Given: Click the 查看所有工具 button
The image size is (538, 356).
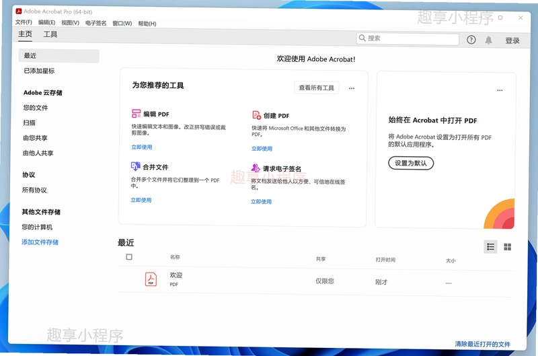Looking at the screenshot, I should point(316,87).
